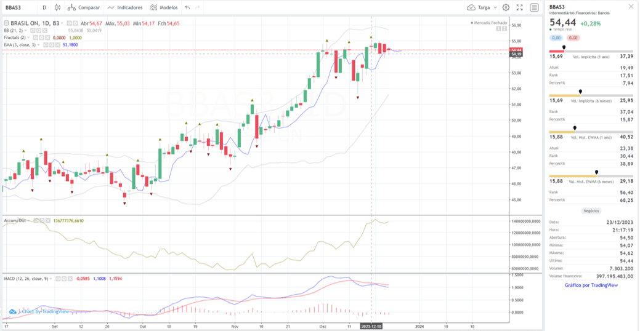Image resolution: width=640 pixels, height=331 pixels.
Task: Close the BBAS3 details panel
Action: [631, 7]
